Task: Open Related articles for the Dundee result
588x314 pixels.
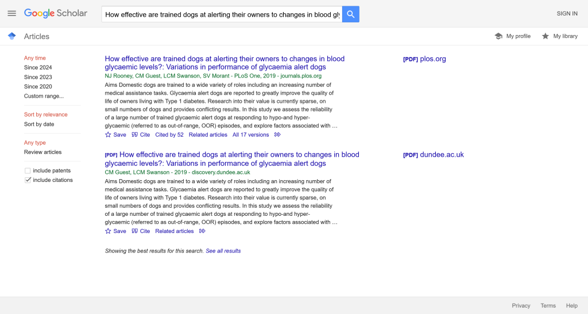Action: (175, 231)
